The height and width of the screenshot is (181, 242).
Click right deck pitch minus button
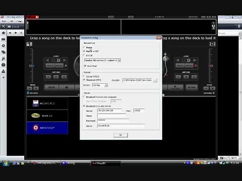[x=206, y=88]
